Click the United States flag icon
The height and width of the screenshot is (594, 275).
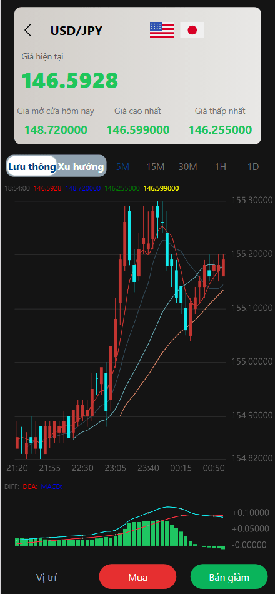(162, 30)
